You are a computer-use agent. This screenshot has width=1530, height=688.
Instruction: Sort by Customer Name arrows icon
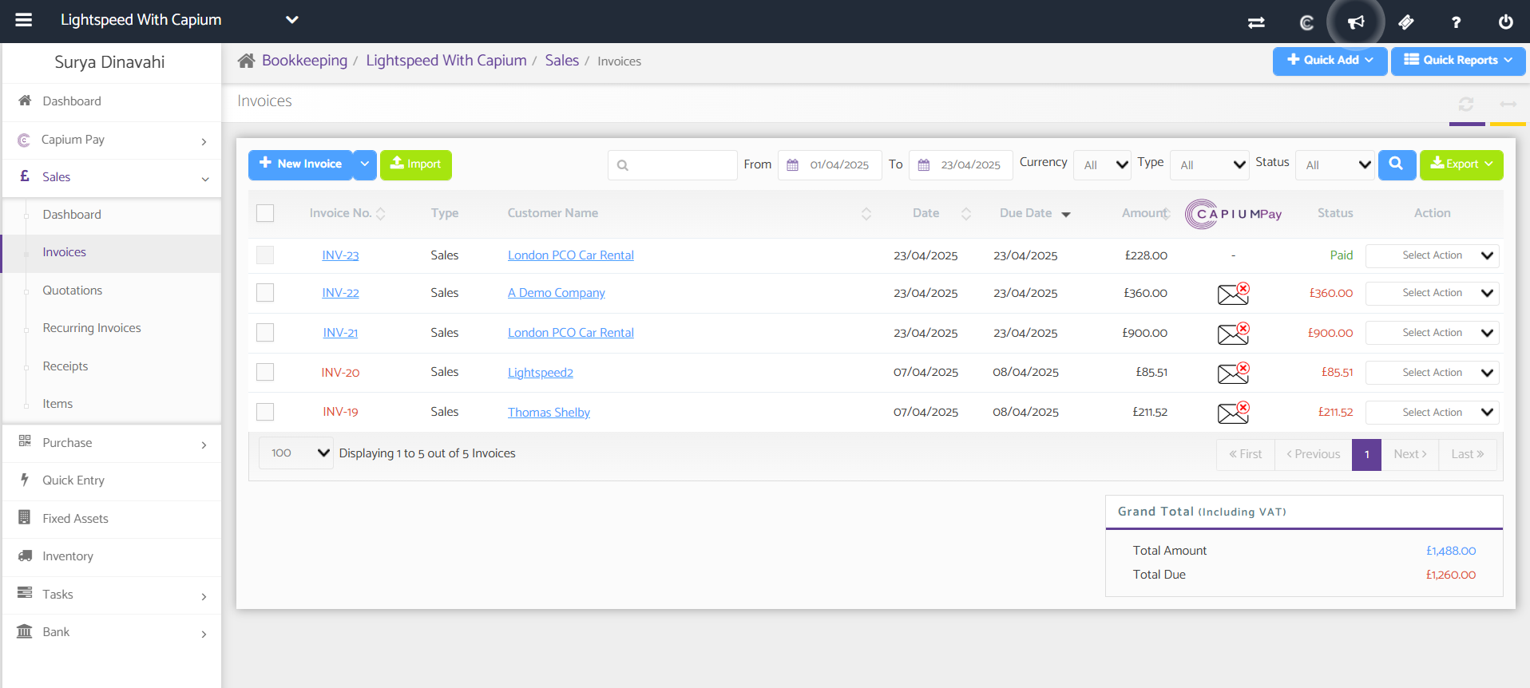pyautogui.click(x=866, y=213)
